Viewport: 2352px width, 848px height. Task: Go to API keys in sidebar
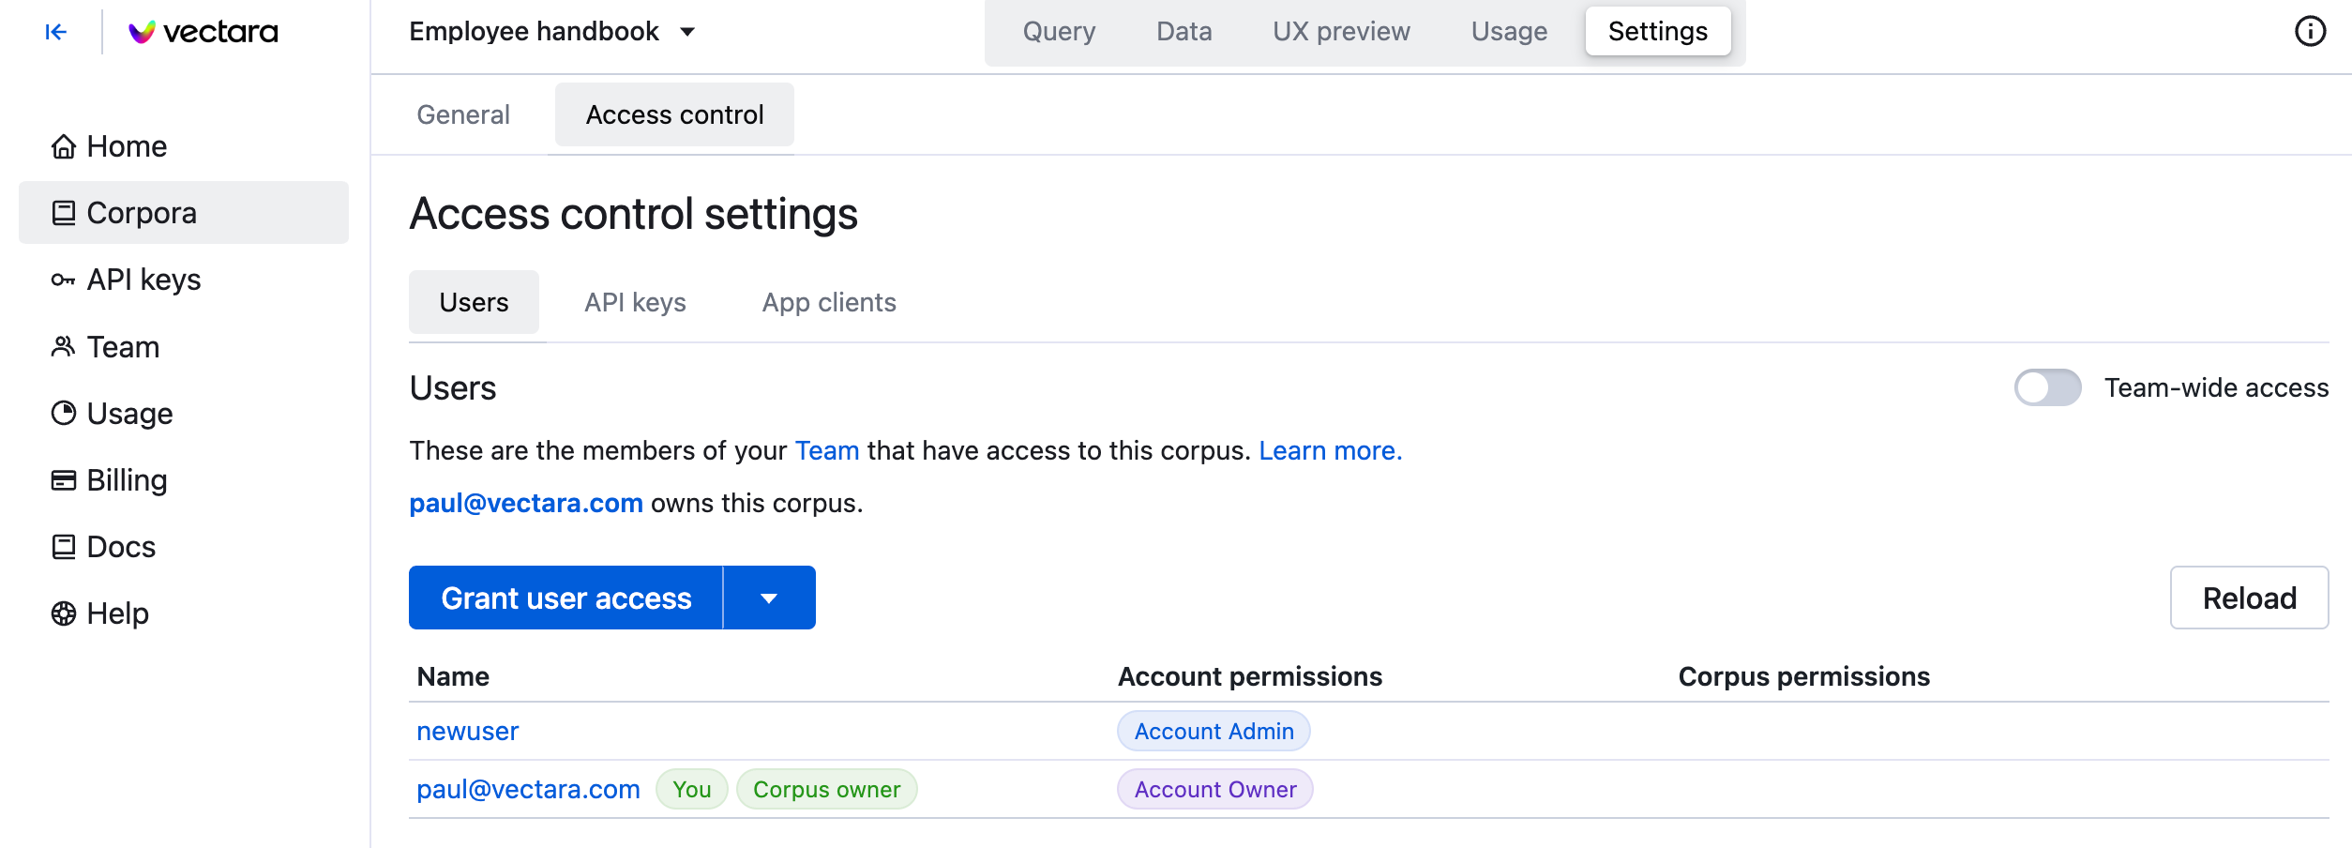[143, 280]
